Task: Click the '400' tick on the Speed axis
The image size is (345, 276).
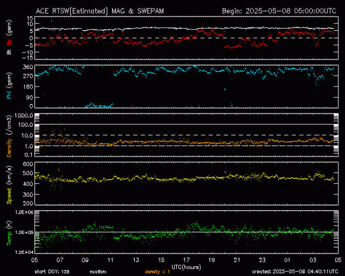Action: click(x=28, y=184)
